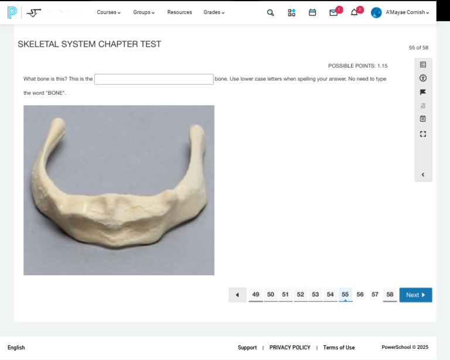Jump to question 50
This screenshot has height=360, width=450.
point(271,294)
